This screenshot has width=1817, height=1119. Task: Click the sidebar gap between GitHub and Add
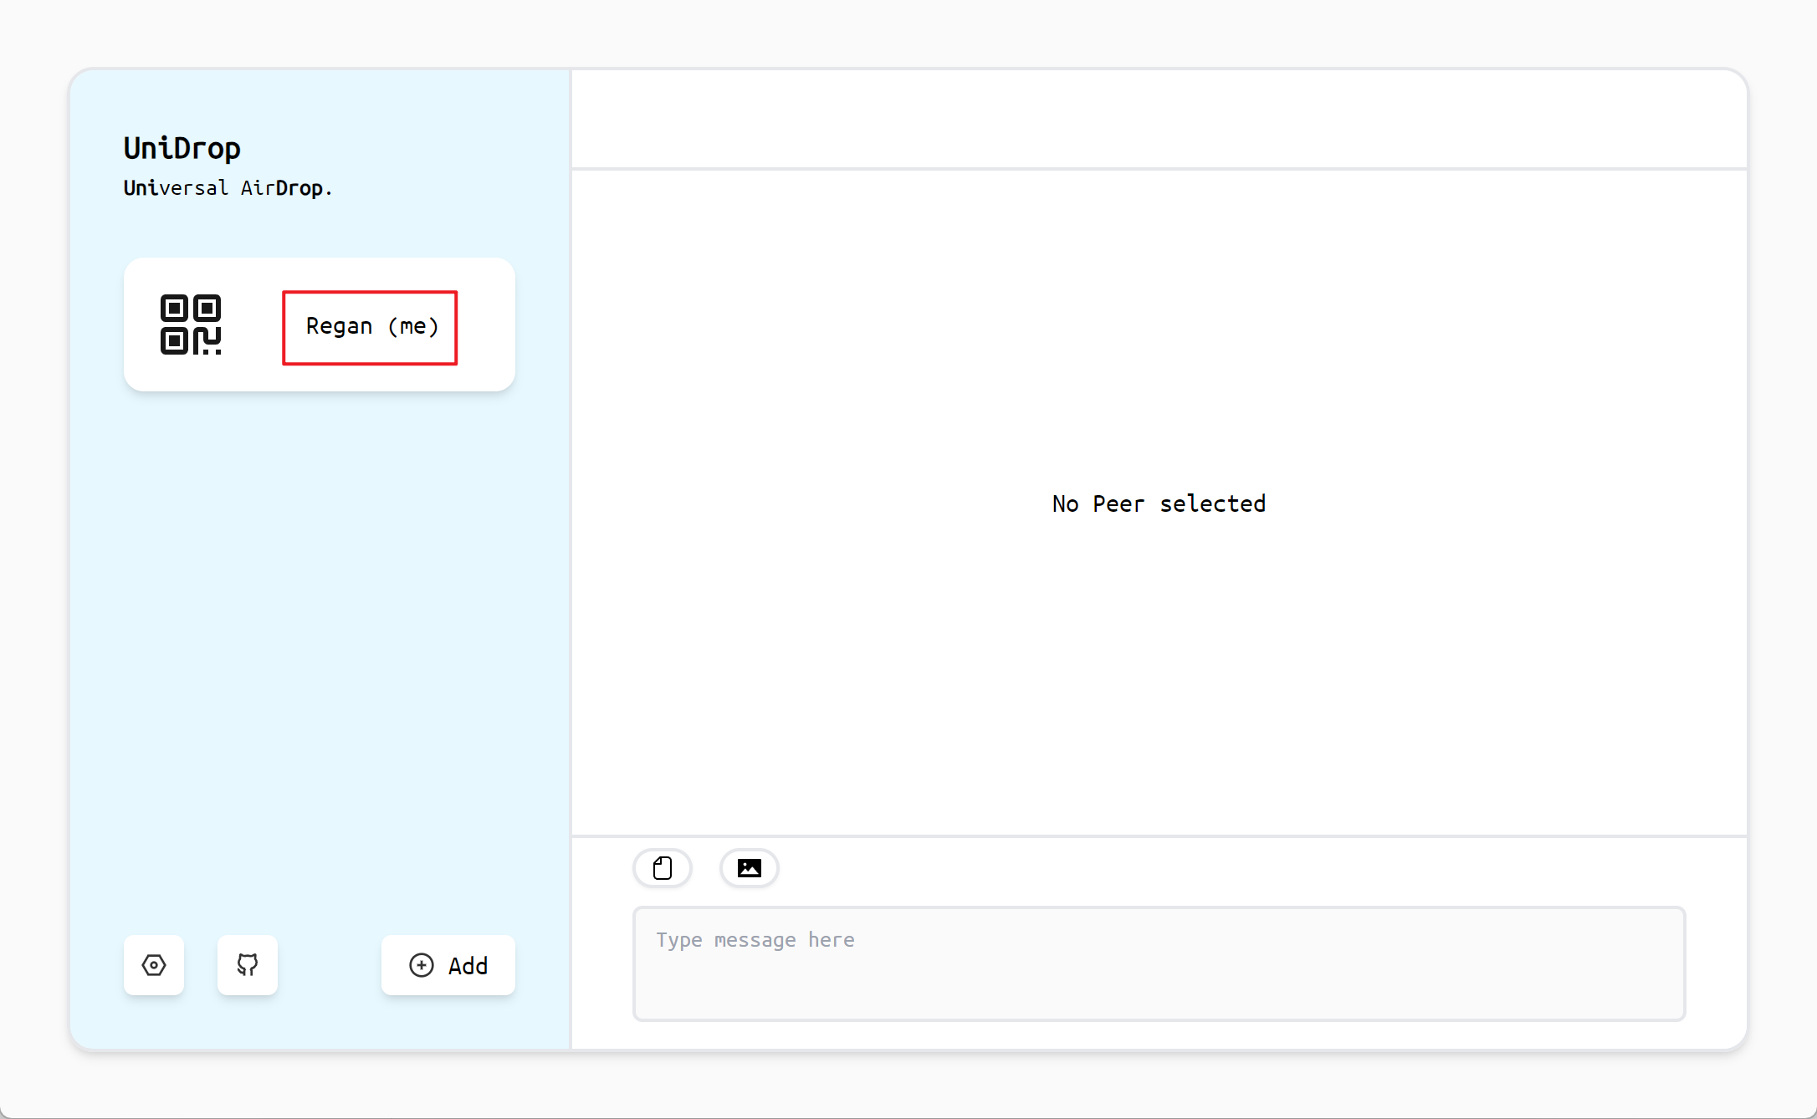(330, 965)
